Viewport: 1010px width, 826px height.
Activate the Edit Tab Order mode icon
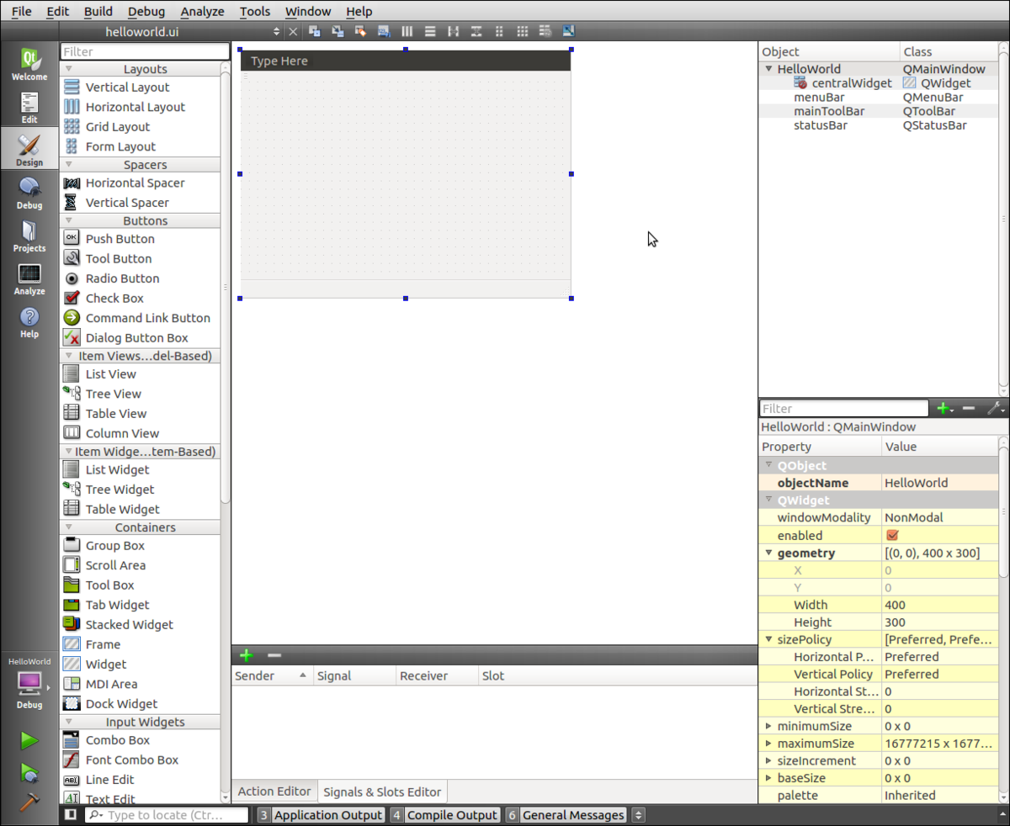pos(383,31)
